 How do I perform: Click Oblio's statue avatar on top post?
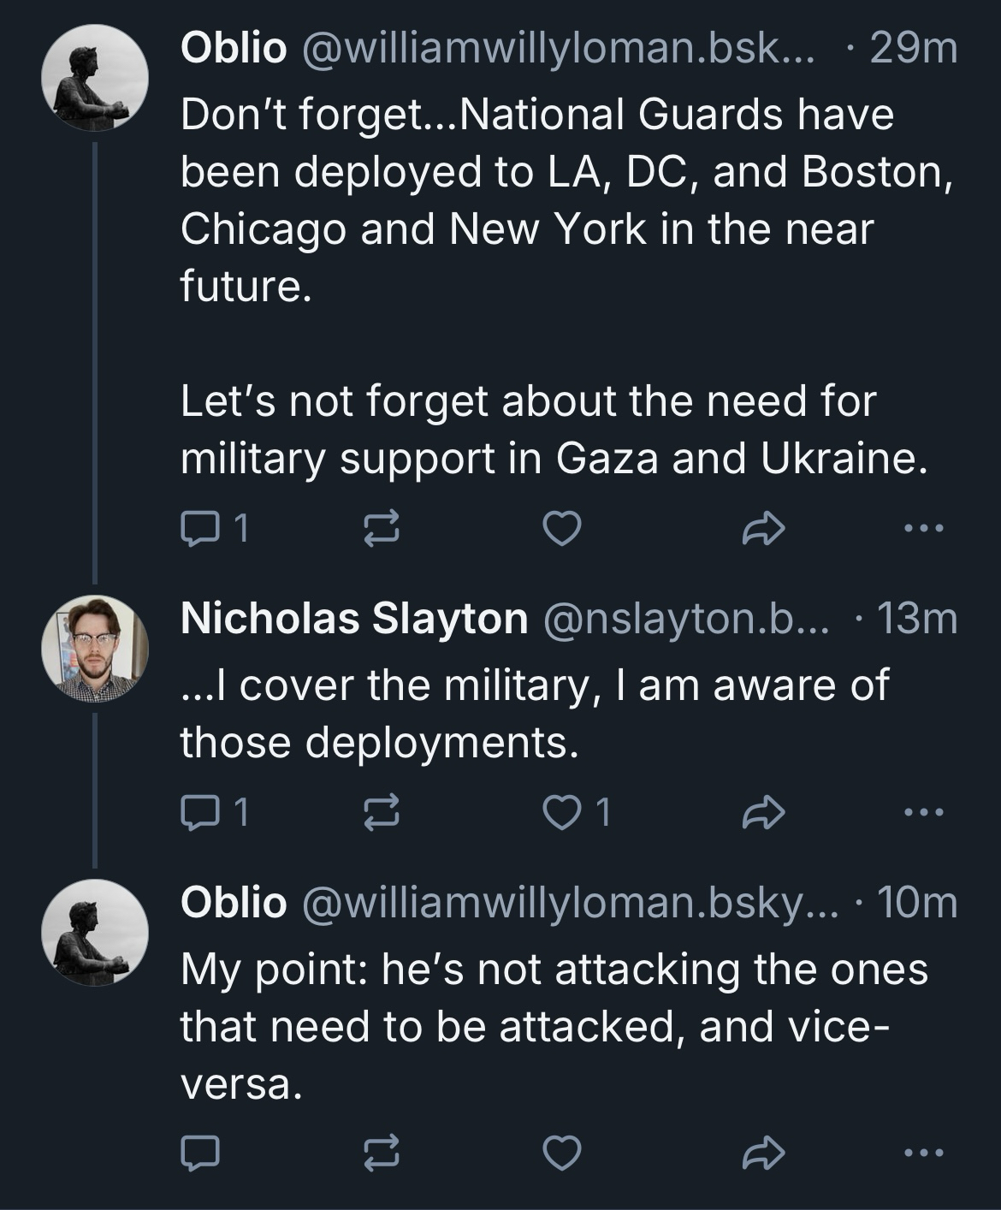(95, 78)
